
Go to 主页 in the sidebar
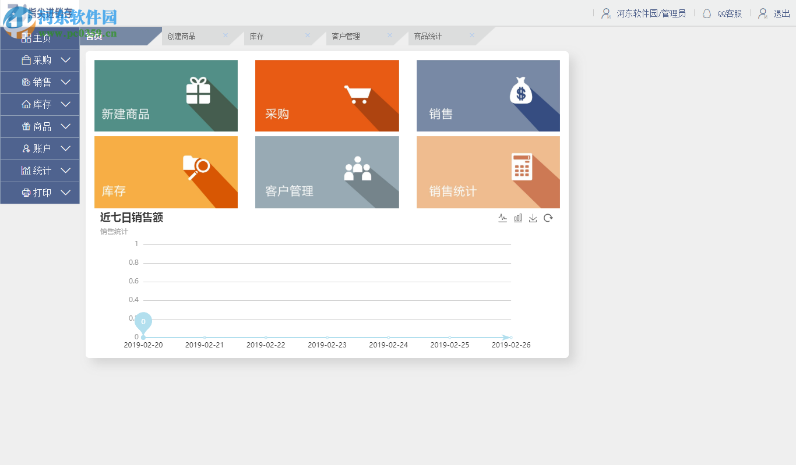[40, 38]
